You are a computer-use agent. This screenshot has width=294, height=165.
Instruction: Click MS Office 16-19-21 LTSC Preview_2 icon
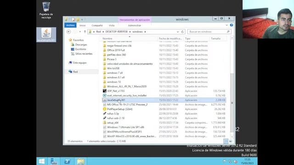(x=105, y=104)
